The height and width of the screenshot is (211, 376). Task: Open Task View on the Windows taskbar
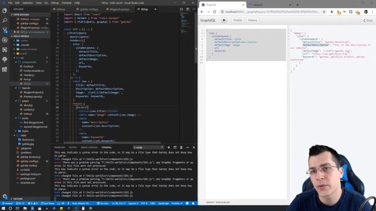[x=18, y=209]
